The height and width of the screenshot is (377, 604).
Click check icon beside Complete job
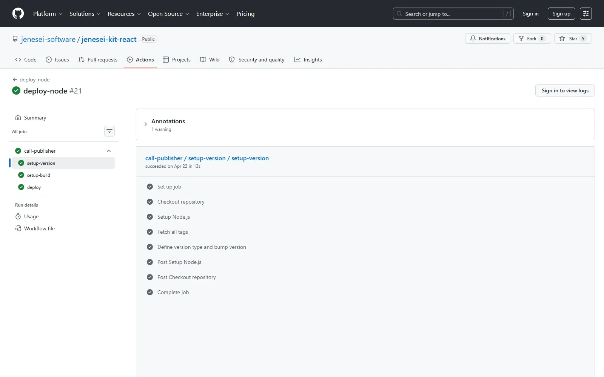[150, 292]
